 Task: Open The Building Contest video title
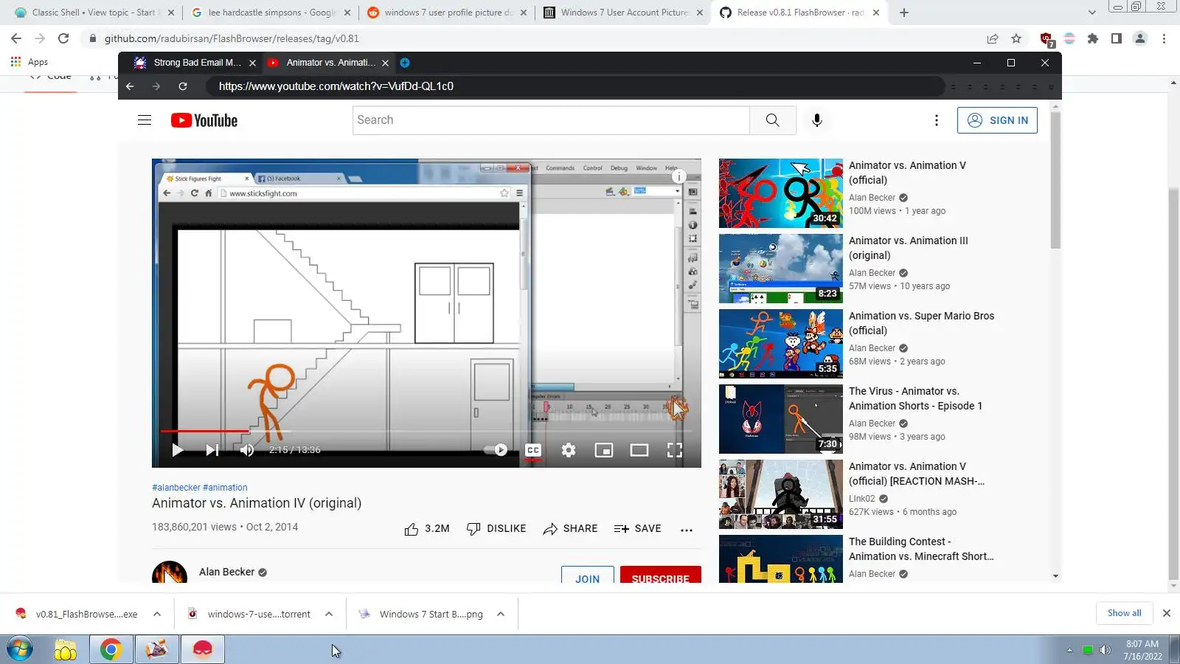(x=922, y=549)
